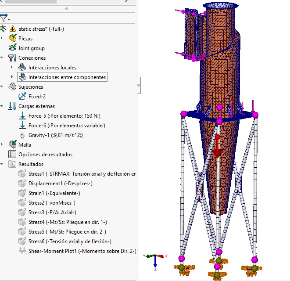Click the Malla mesh icon
This screenshot has width=290, height=281.
pyautogui.click(x=13, y=144)
